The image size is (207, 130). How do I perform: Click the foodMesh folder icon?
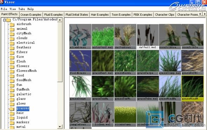[x=12, y=81]
